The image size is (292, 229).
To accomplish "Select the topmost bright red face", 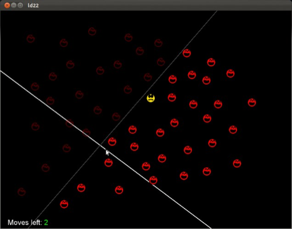I will 186,53.
